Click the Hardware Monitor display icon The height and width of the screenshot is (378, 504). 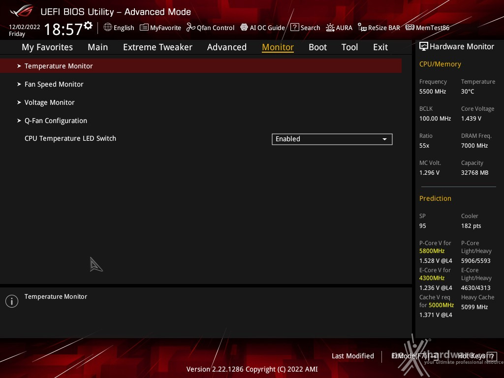tap(424, 46)
